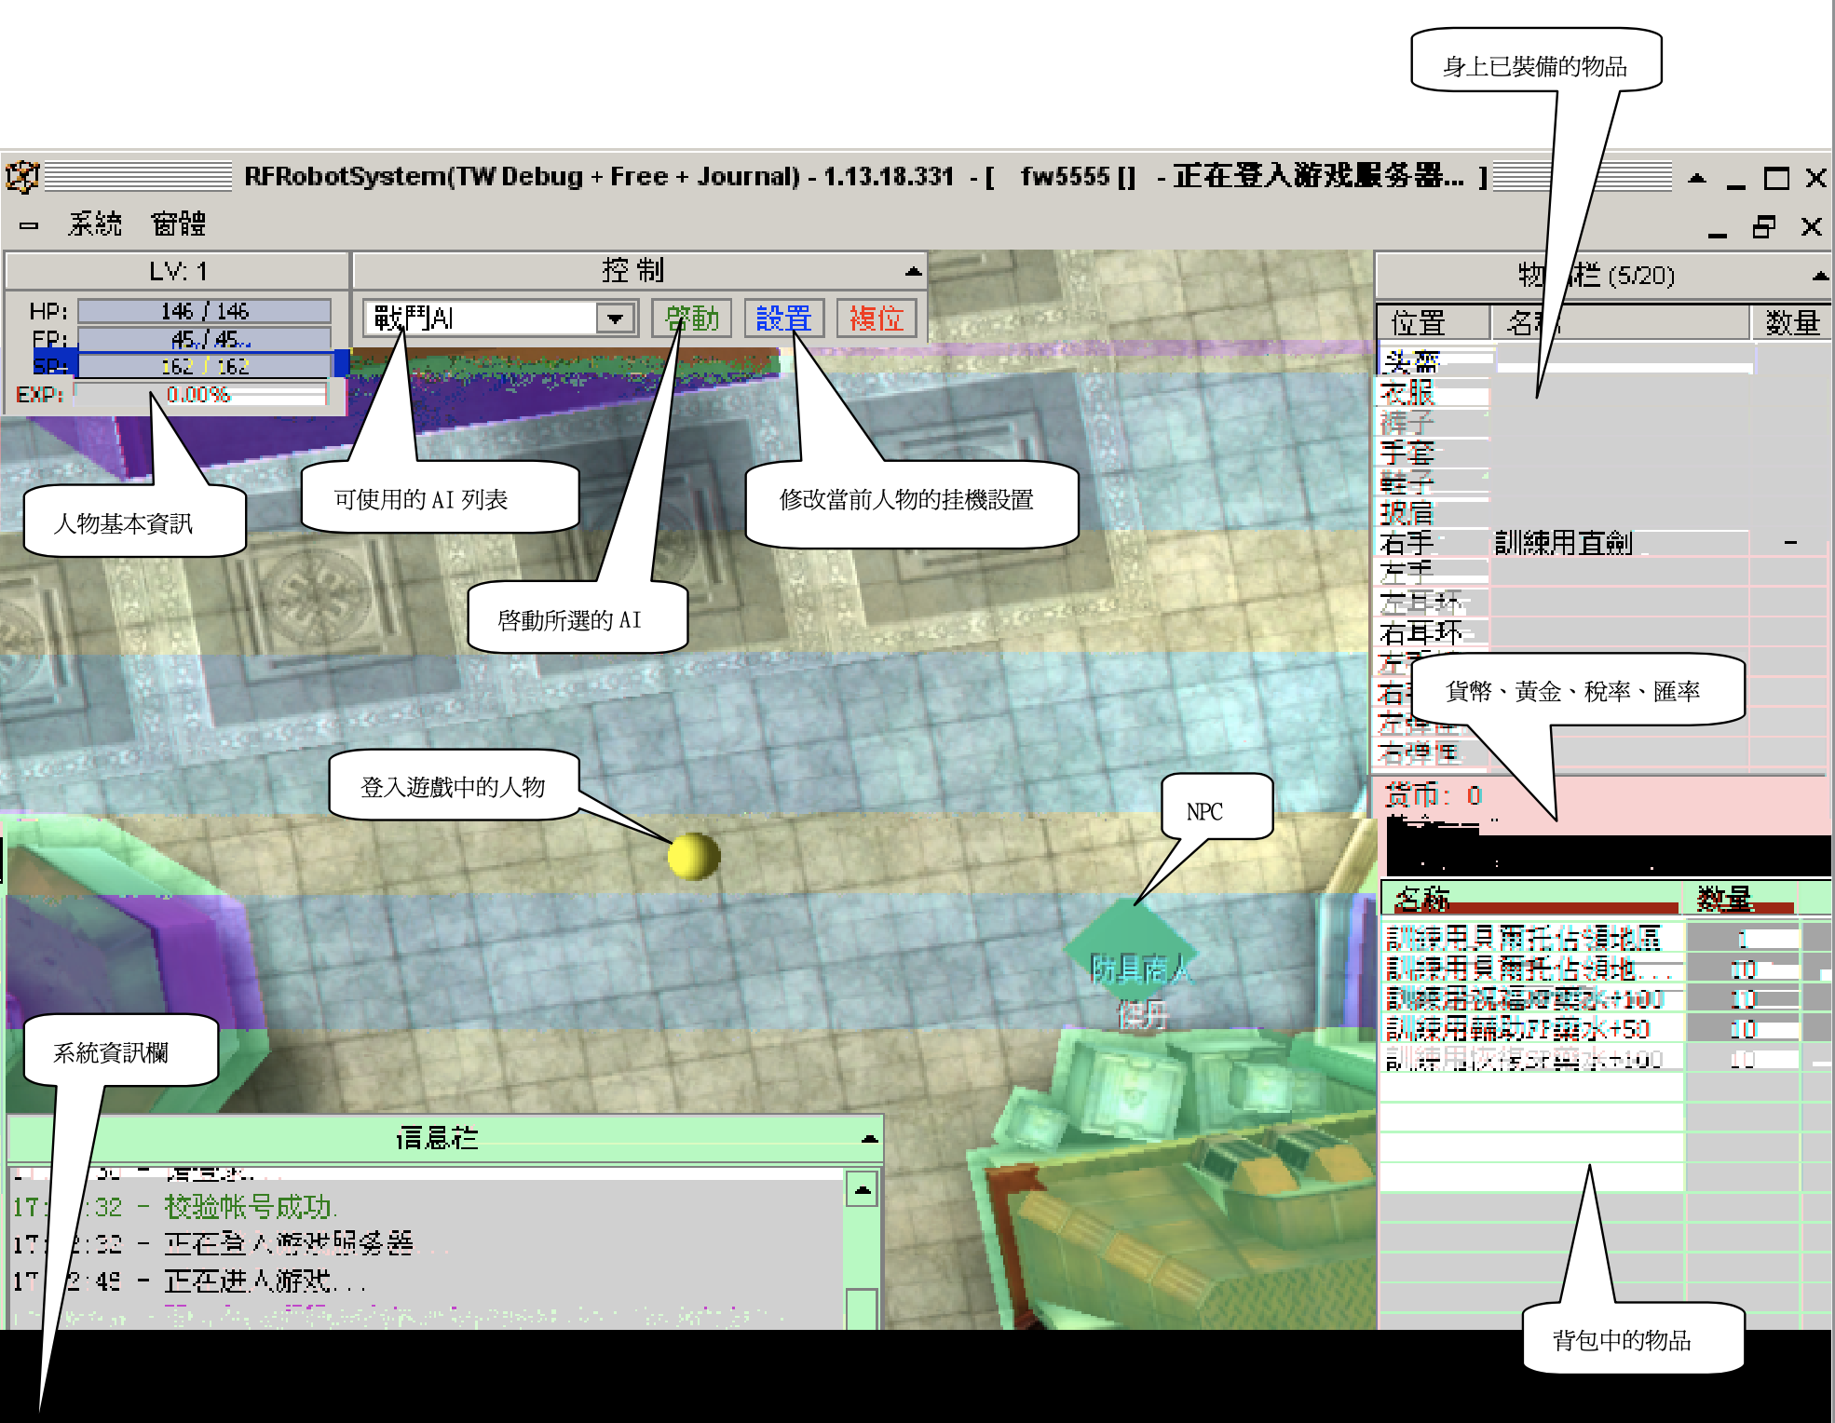Click the MDI system menu dash icon
1835x1423 pixels.
pyautogui.click(x=29, y=224)
